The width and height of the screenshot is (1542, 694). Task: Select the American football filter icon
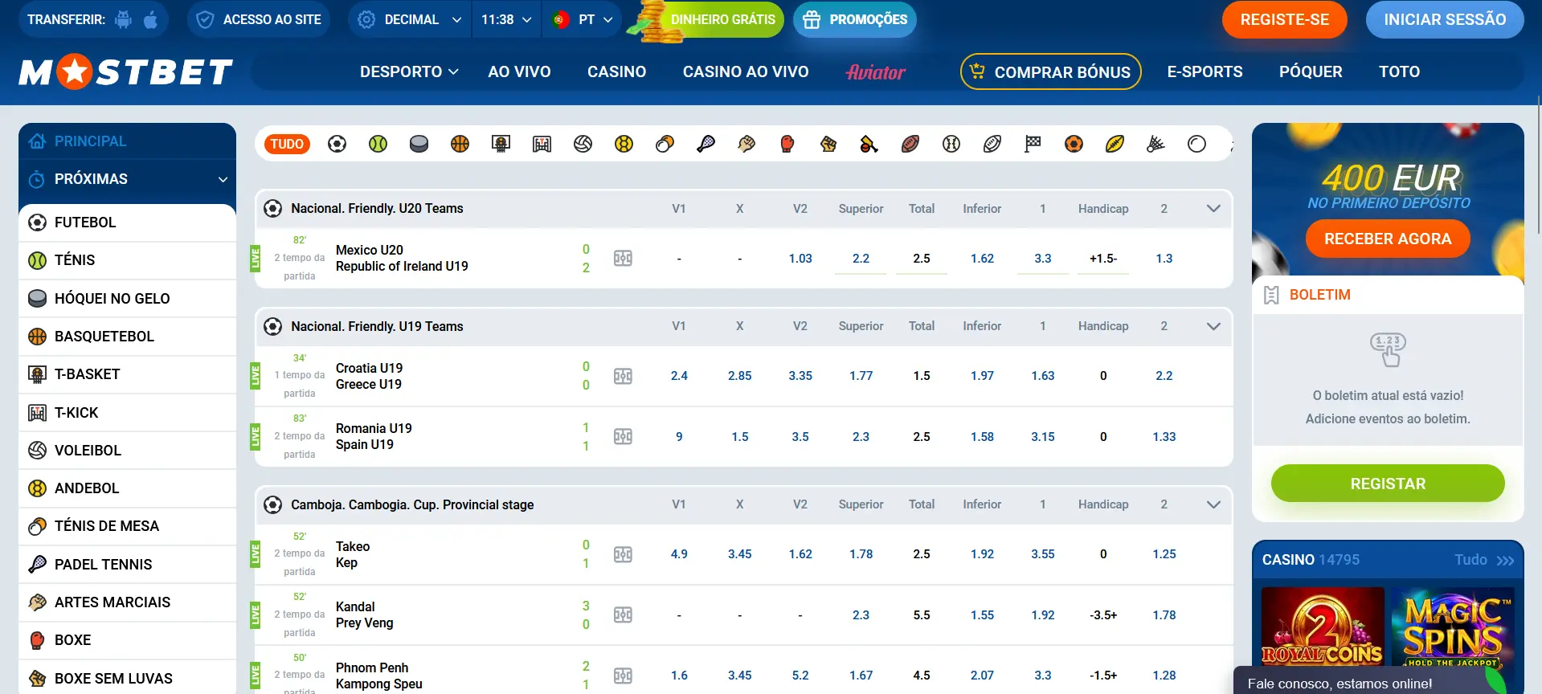[911, 144]
